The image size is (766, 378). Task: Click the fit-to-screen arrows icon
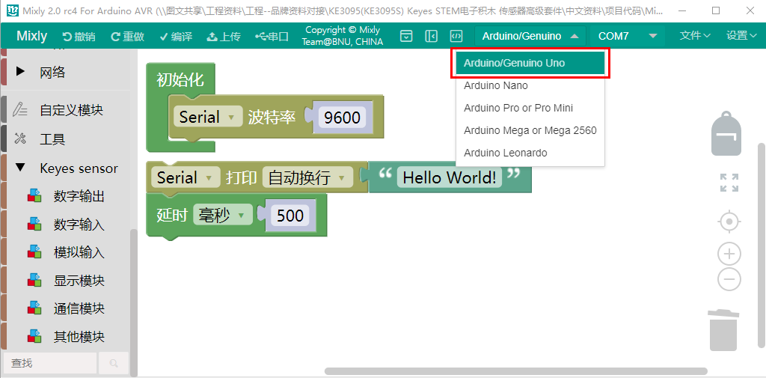pyautogui.click(x=729, y=183)
